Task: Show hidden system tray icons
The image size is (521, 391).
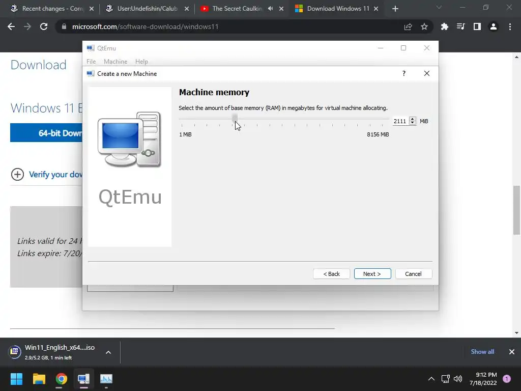Action: tap(431, 379)
